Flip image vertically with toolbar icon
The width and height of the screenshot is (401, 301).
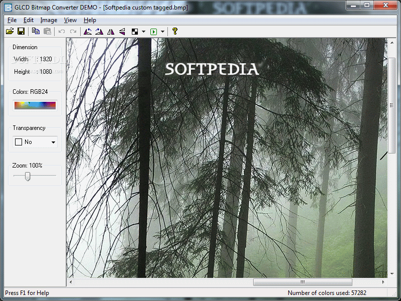coord(122,32)
